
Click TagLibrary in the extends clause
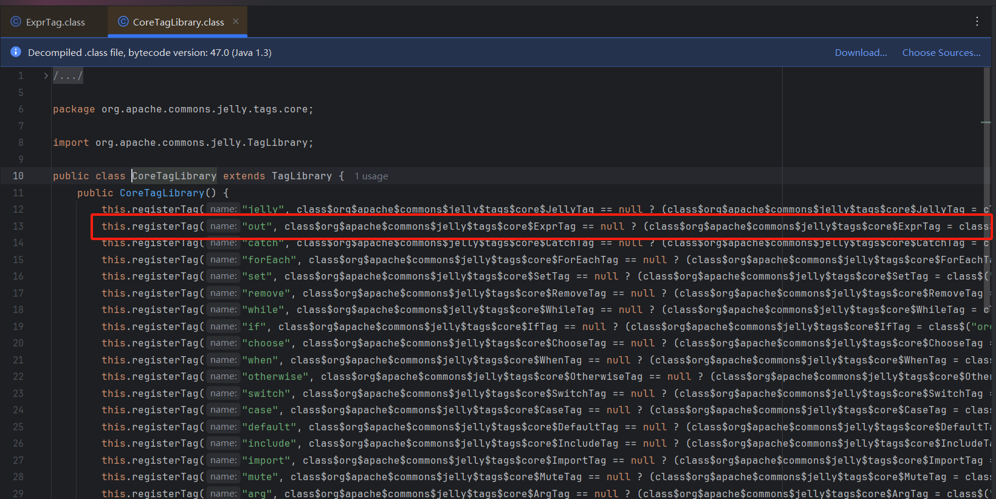pos(301,176)
